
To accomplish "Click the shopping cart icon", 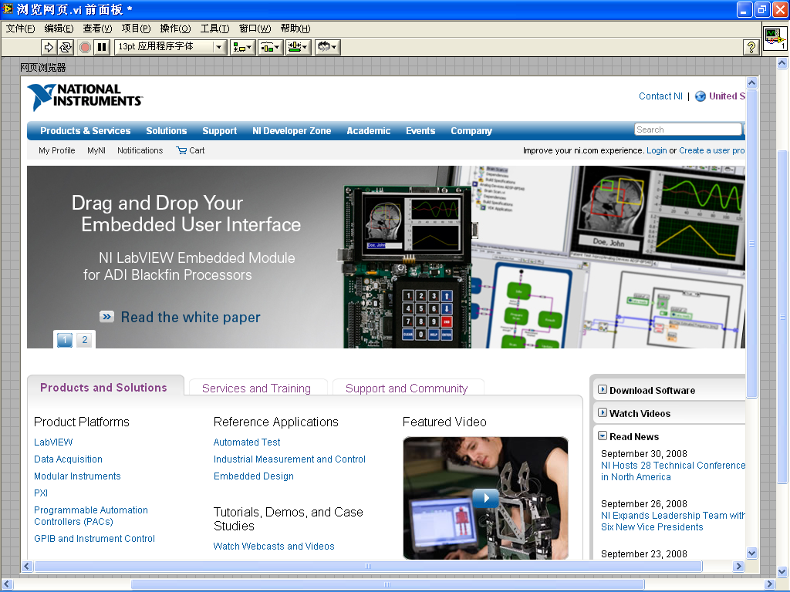I will pyautogui.click(x=181, y=150).
